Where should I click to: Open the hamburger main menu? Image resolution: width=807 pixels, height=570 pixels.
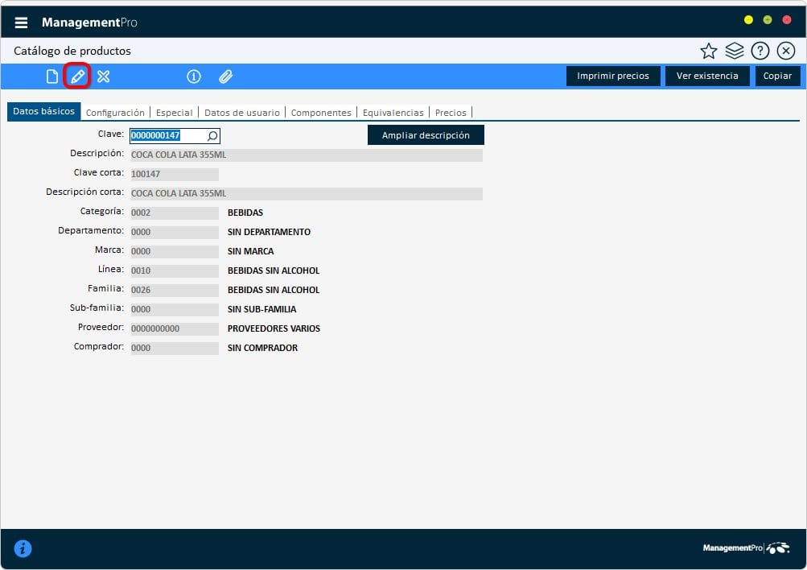[21, 23]
